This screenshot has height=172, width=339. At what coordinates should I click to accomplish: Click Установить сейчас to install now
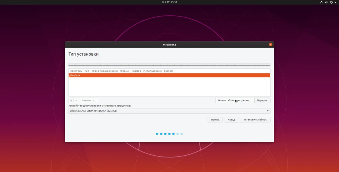pyautogui.click(x=255, y=119)
